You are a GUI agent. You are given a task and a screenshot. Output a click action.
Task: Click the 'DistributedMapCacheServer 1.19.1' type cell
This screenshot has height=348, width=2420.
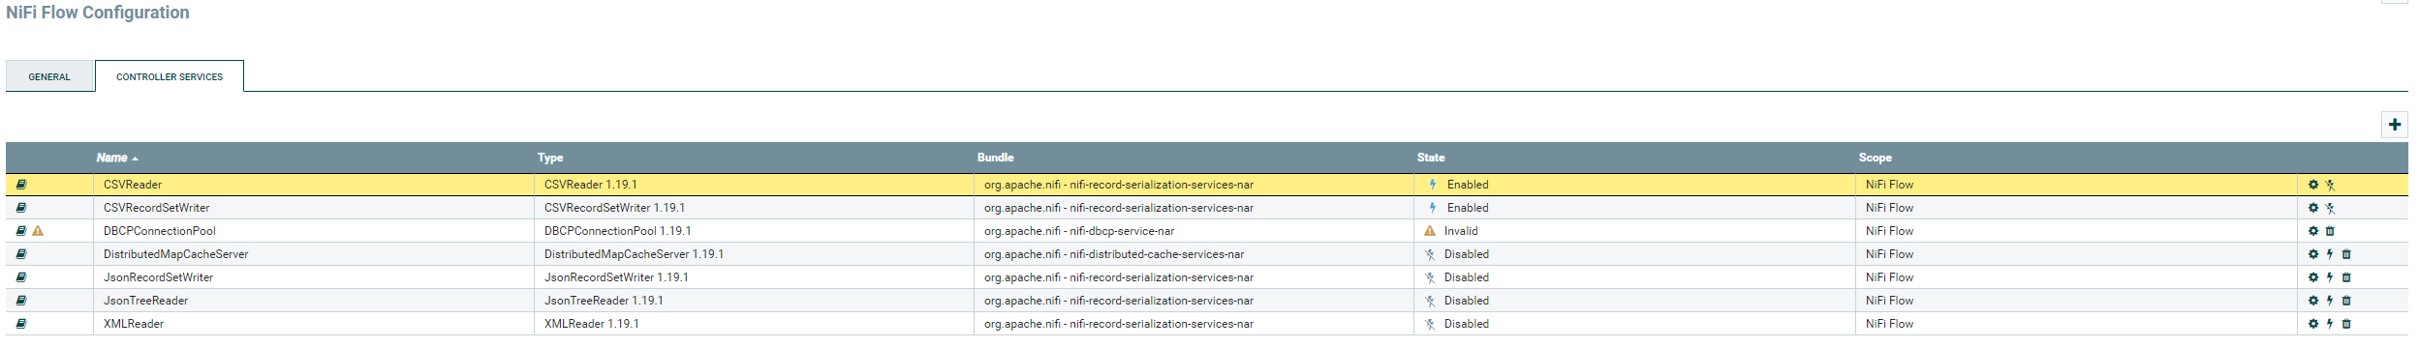(754, 254)
